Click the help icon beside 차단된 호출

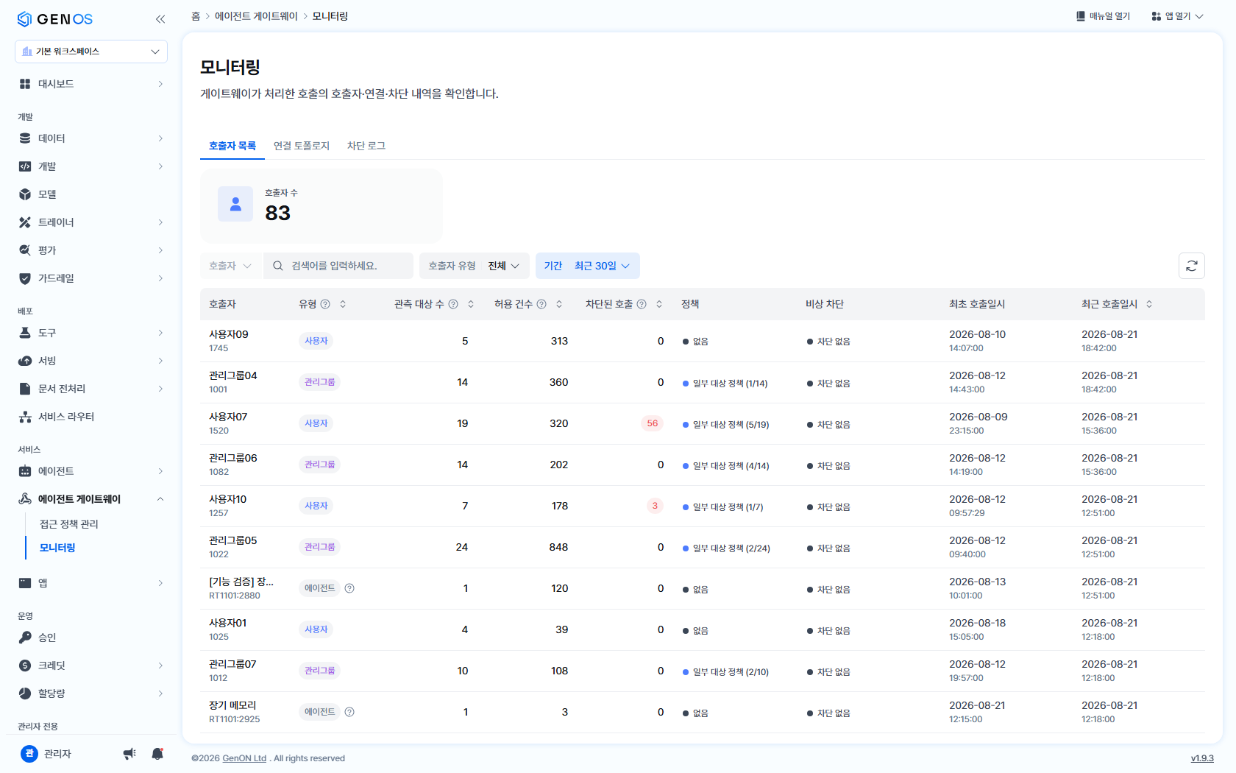(x=642, y=304)
